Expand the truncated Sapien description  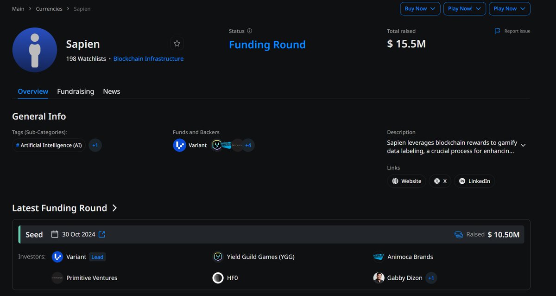[523, 145]
